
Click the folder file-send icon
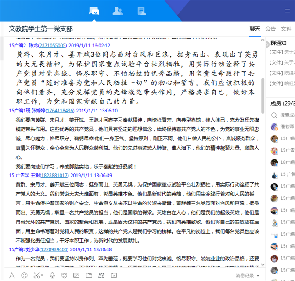(89, 275)
